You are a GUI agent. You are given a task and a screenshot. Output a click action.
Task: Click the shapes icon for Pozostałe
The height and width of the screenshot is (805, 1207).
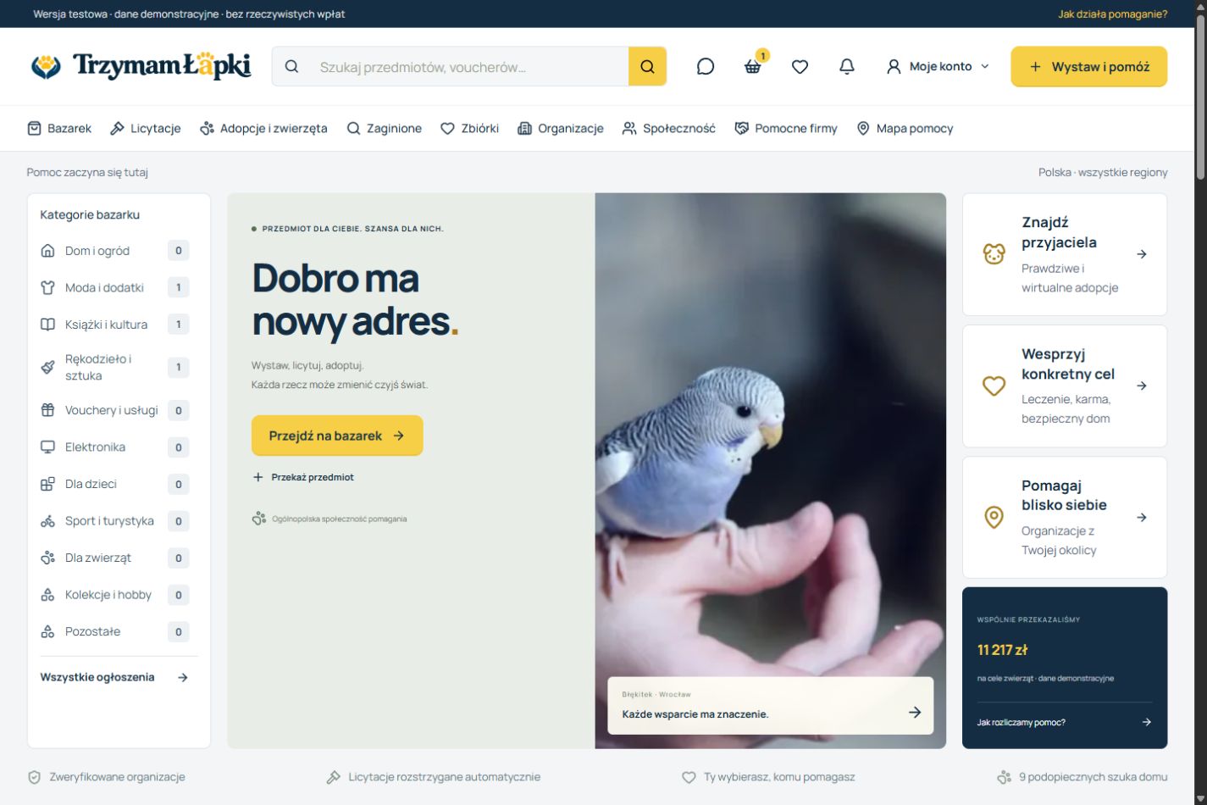click(47, 631)
